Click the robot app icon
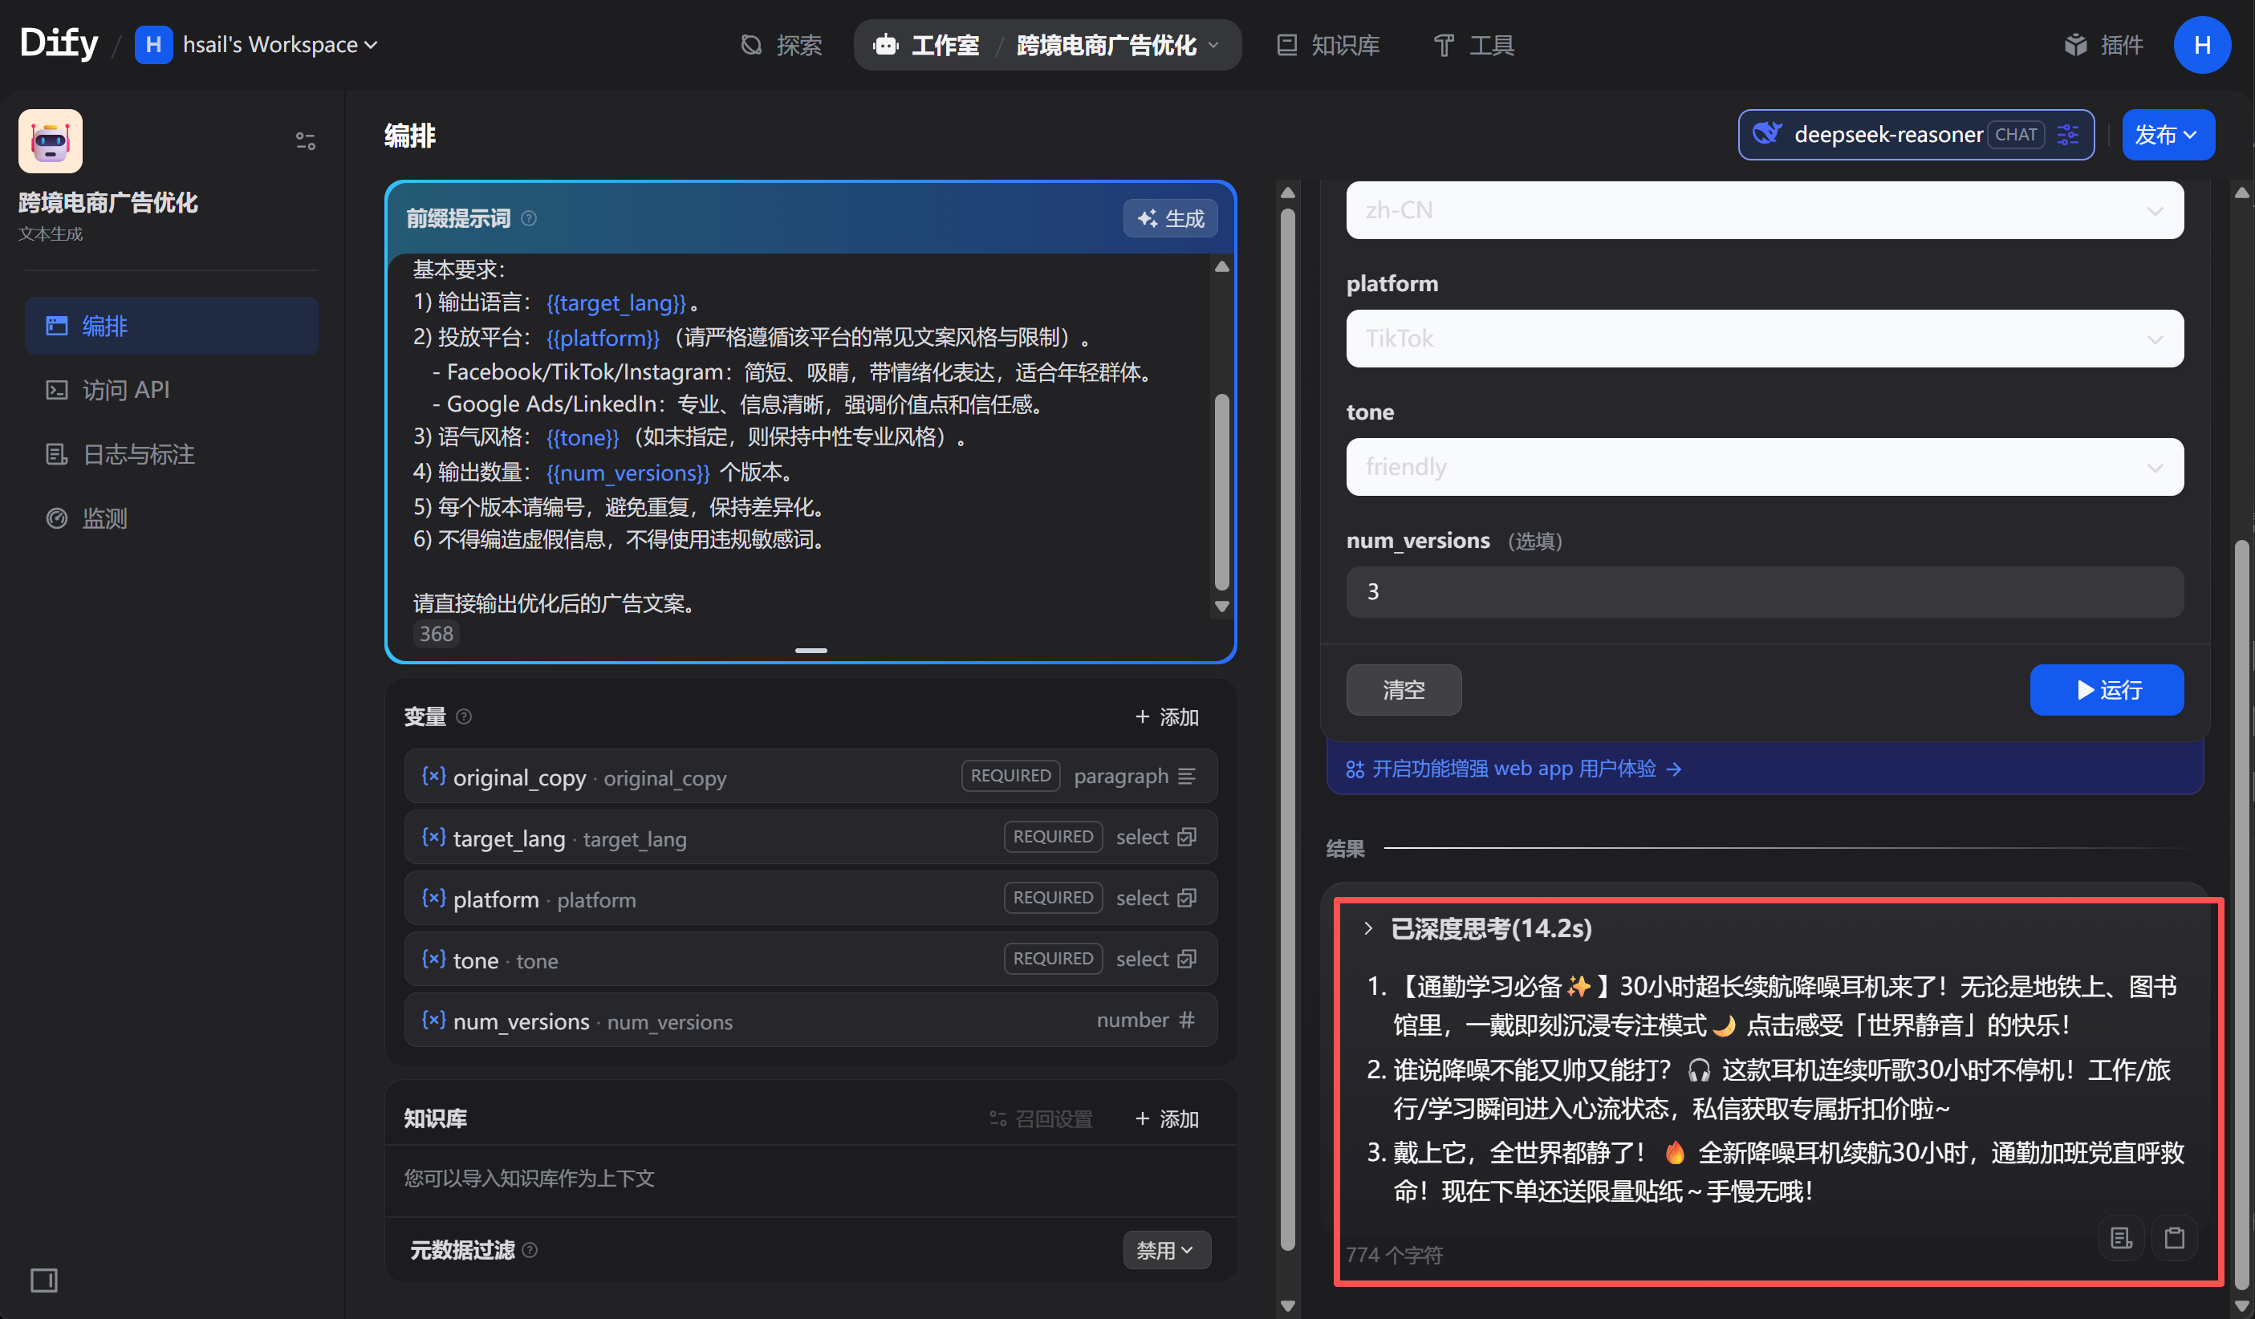 (x=50, y=140)
